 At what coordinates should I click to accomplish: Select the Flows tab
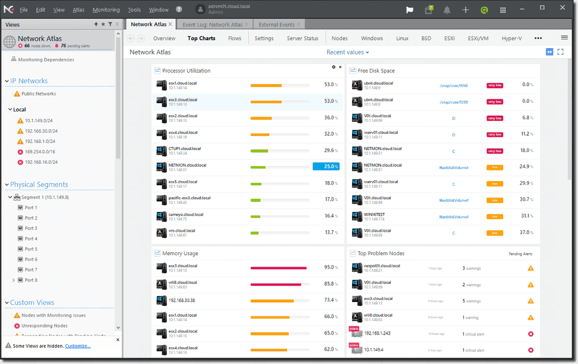pos(235,38)
